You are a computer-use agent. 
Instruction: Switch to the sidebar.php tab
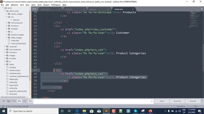pyautogui.click(x=119, y=9)
